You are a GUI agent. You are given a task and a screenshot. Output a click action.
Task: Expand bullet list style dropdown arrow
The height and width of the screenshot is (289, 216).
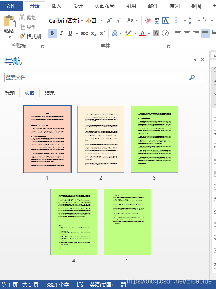coord(185,20)
